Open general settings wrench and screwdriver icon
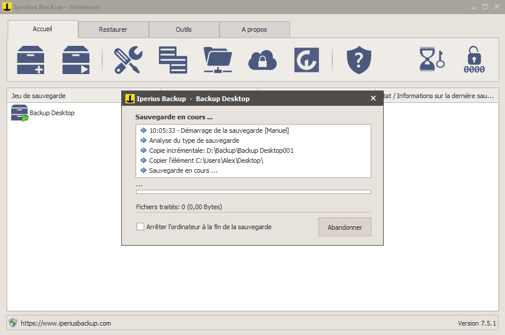 pyautogui.click(x=128, y=60)
